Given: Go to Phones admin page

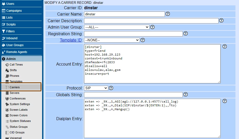Looking at the screenshot, I should [14, 76].
